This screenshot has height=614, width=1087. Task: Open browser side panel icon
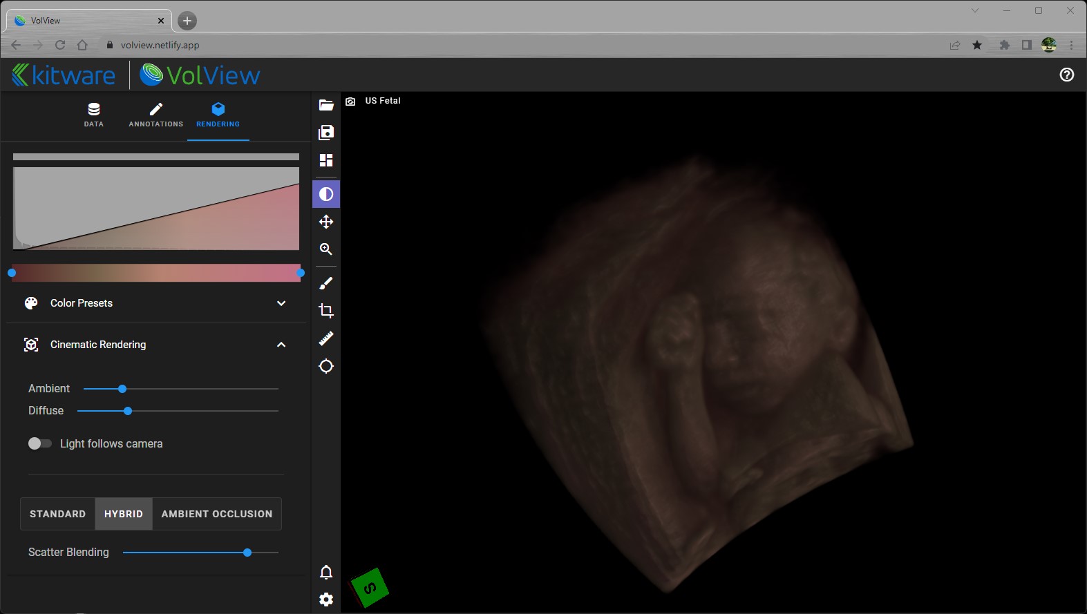pos(1027,45)
